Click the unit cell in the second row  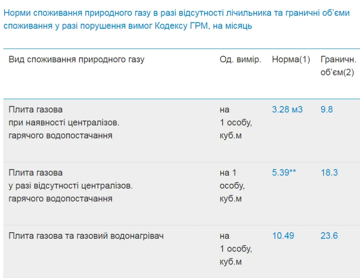coord(232,186)
